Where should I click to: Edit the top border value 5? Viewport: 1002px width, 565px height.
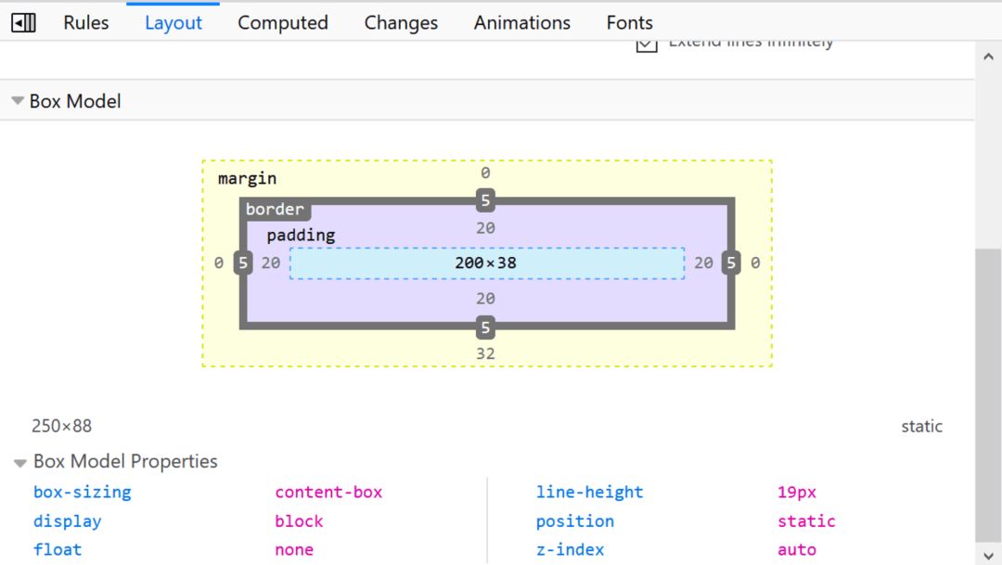click(x=485, y=200)
